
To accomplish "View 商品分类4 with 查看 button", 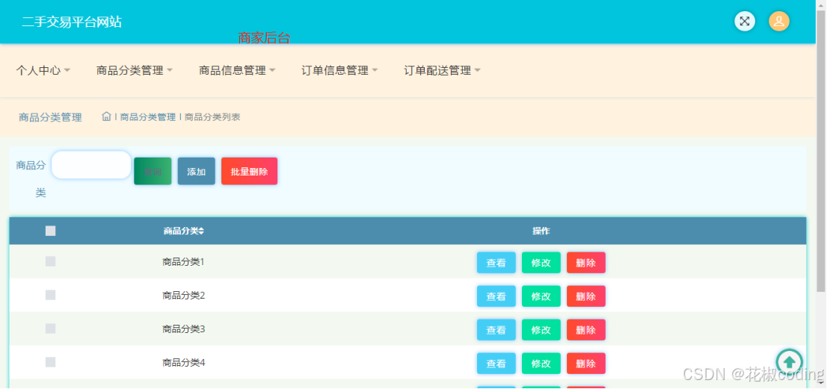I will (496, 363).
